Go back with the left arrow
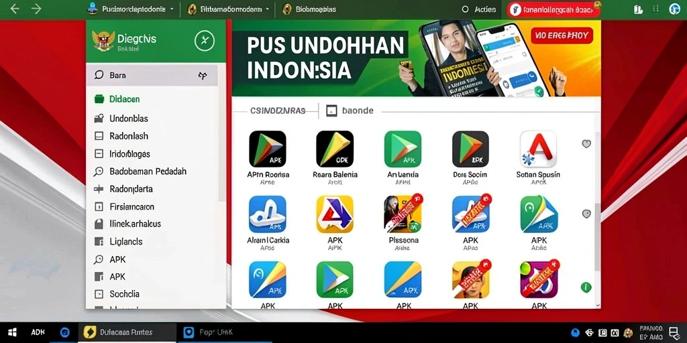This screenshot has height=343, width=687. pyautogui.click(x=15, y=9)
